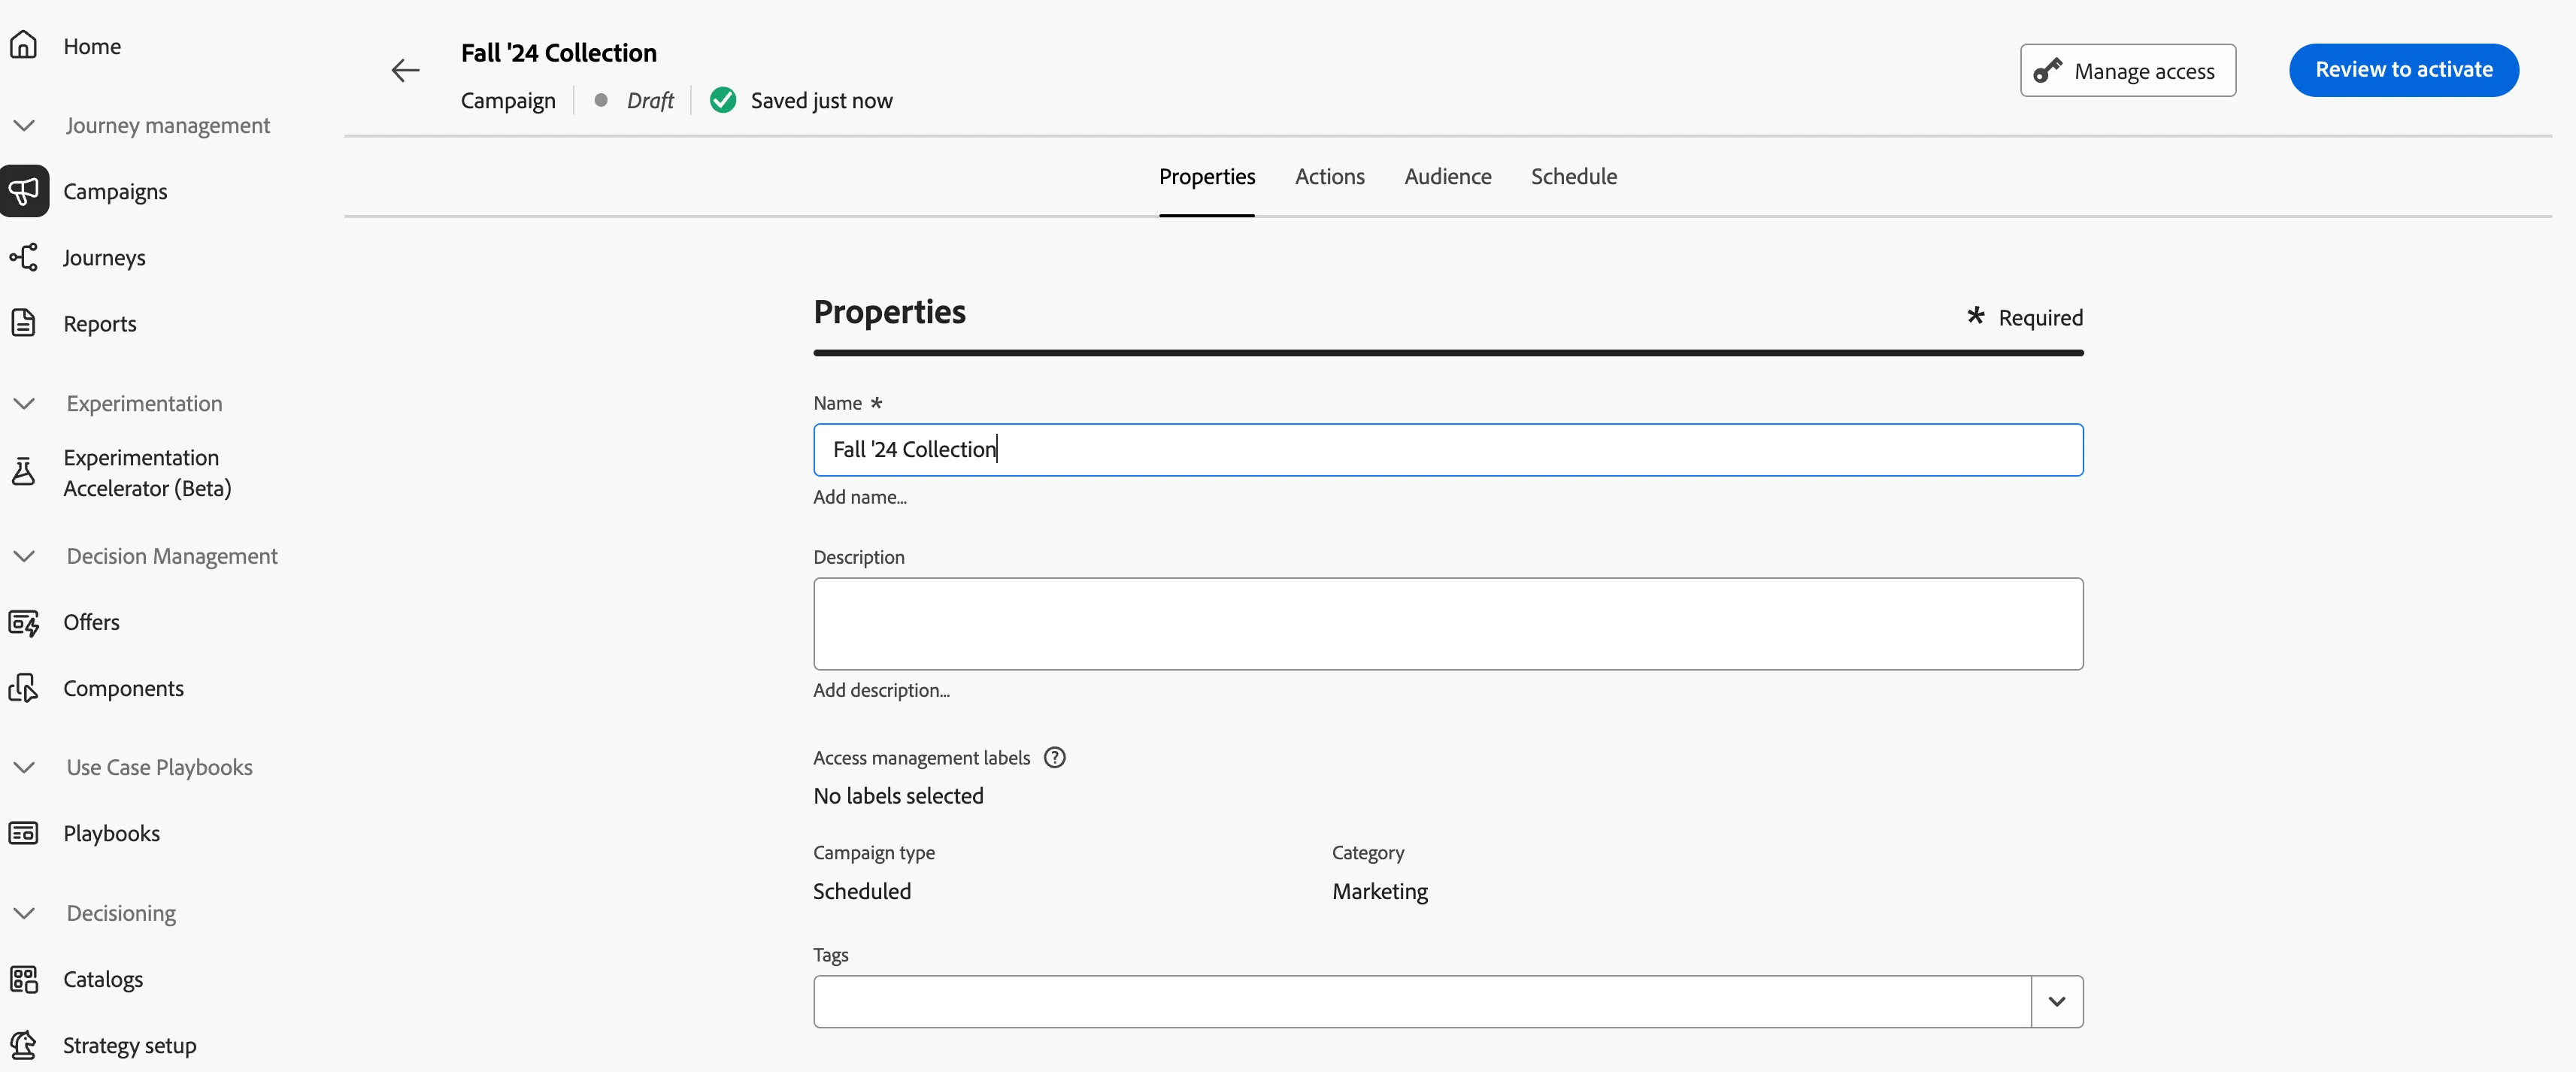Open the Catalogs icon
This screenshot has width=2576, height=1072.
pyautogui.click(x=23, y=979)
